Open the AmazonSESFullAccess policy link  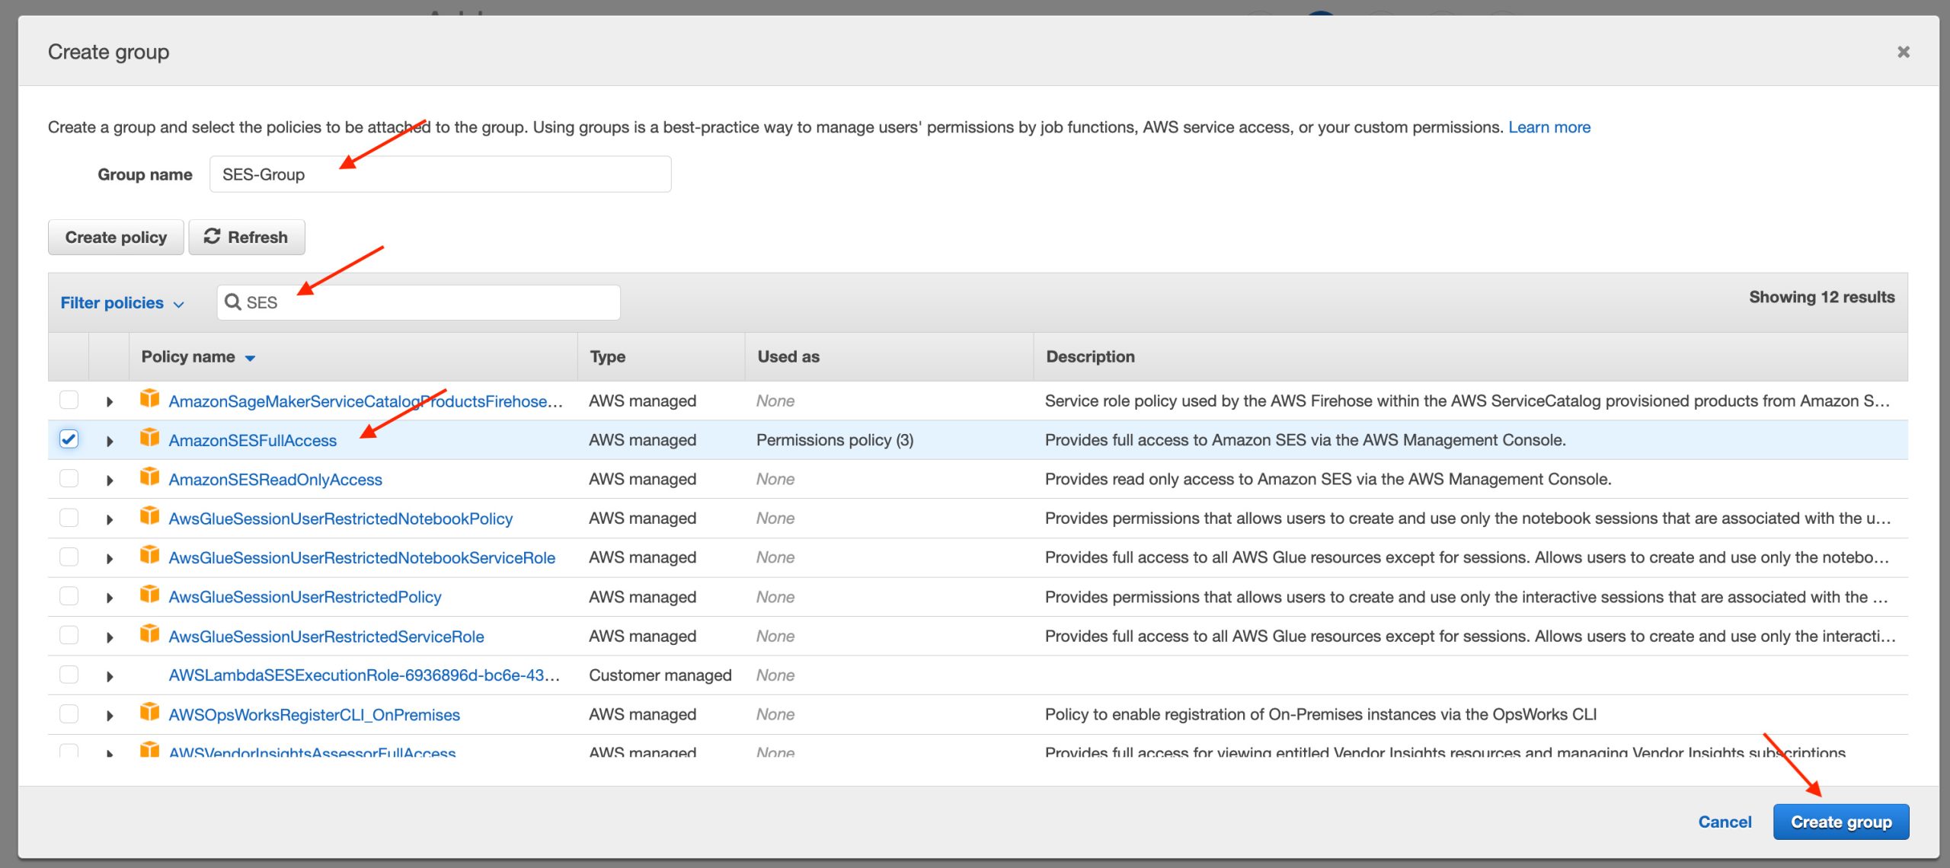[x=253, y=440]
